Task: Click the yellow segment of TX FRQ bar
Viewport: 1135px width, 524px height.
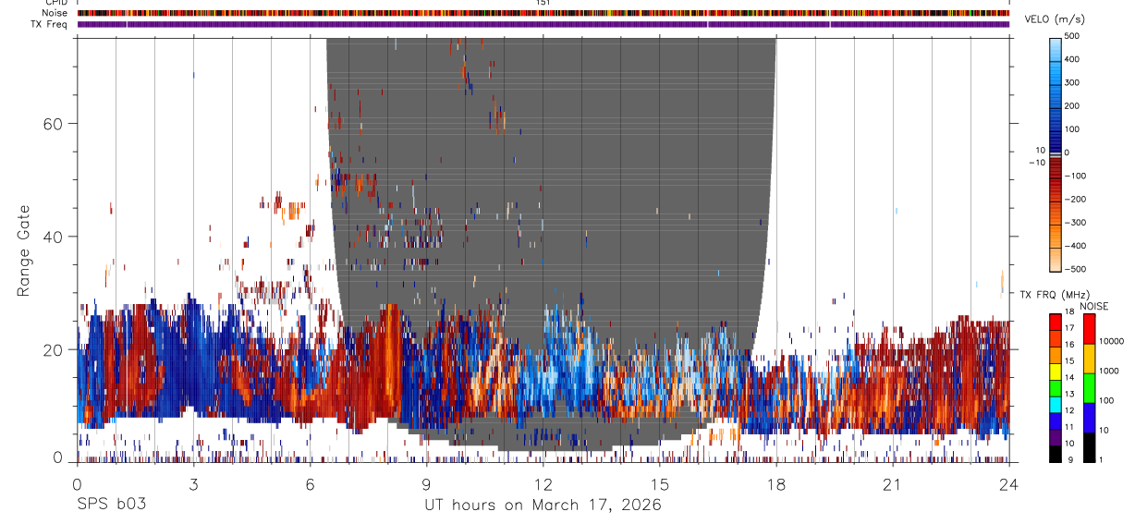Action: click(1056, 371)
